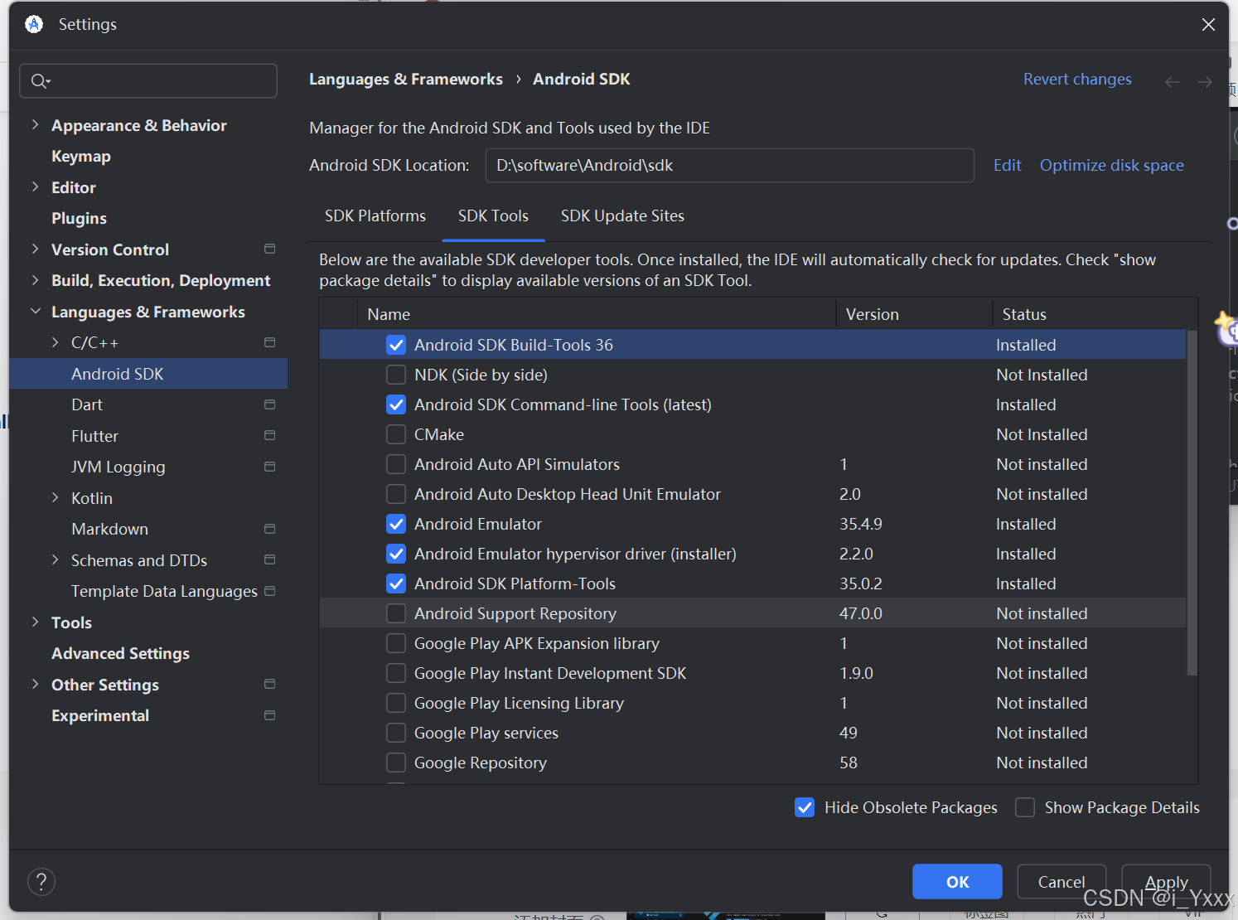Expand the Kotlin node
Image resolution: width=1238 pixels, height=920 pixels.
click(x=55, y=497)
